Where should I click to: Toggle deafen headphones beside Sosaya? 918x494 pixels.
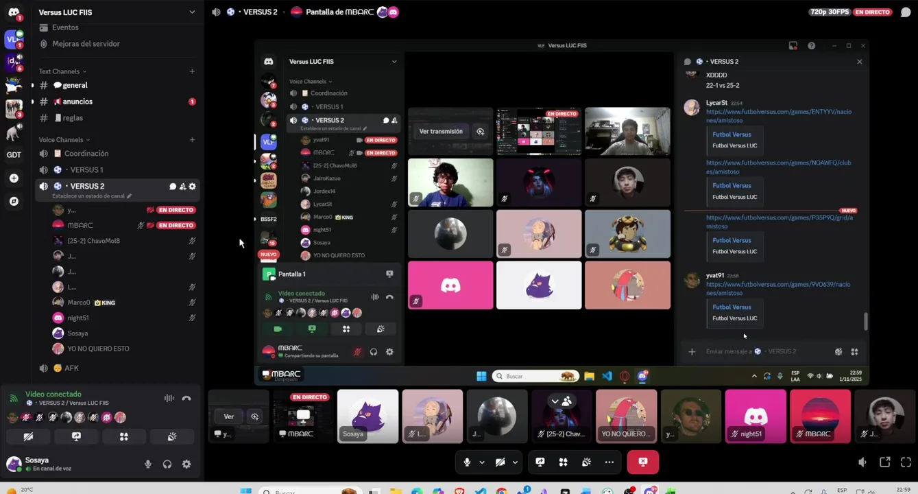coord(167,464)
